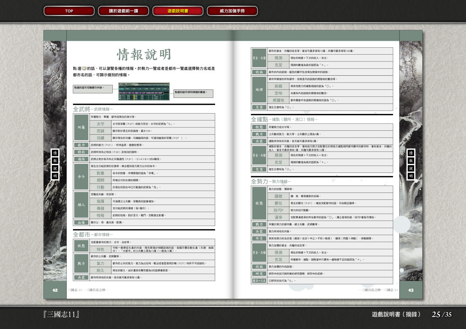
Task: Click the 個人 category label
Action: 81,205
